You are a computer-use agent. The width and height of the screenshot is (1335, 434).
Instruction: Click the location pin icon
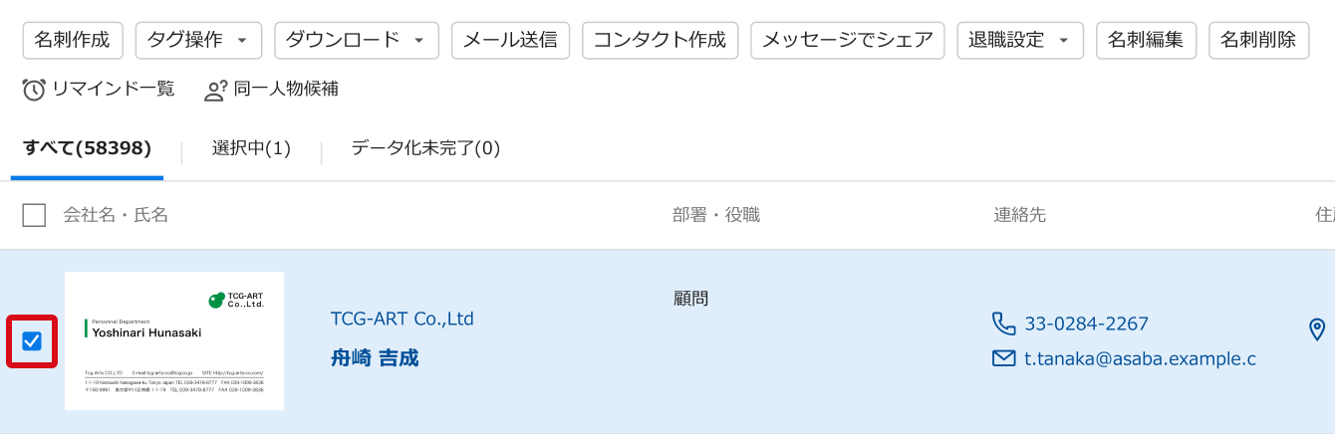coord(1317,329)
